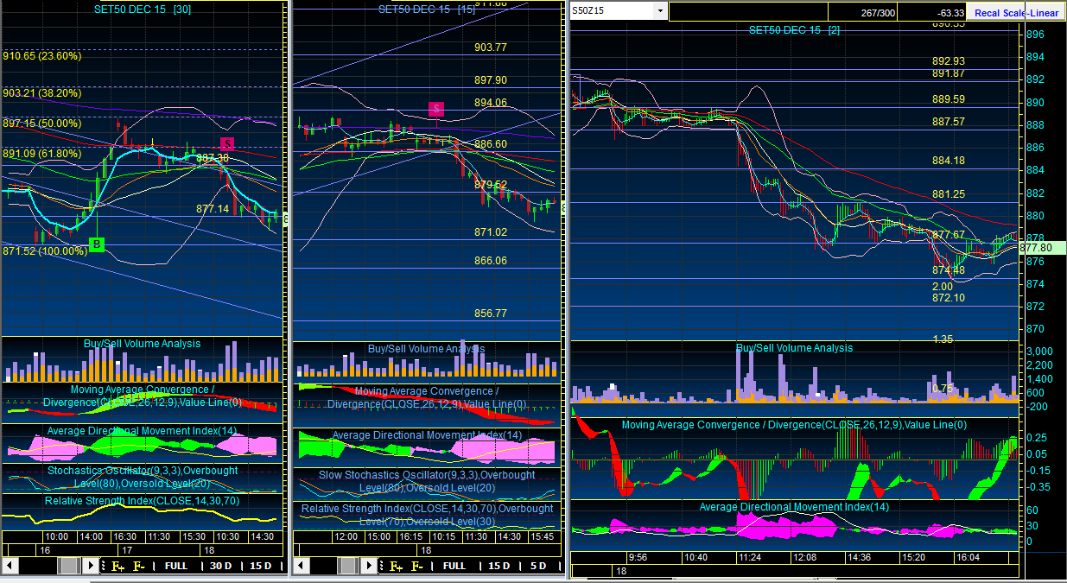Show FULL range in the [30] chart
The image size is (1067, 583).
click(176, 566)
